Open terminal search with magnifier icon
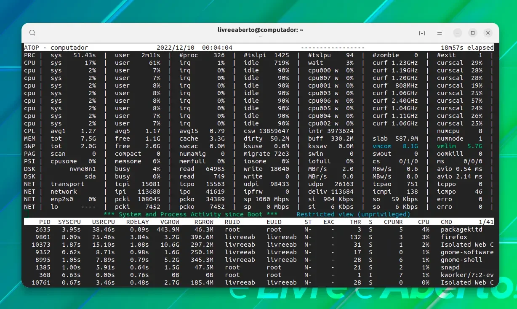The image size is (517, 309). (x=32, y=33)
